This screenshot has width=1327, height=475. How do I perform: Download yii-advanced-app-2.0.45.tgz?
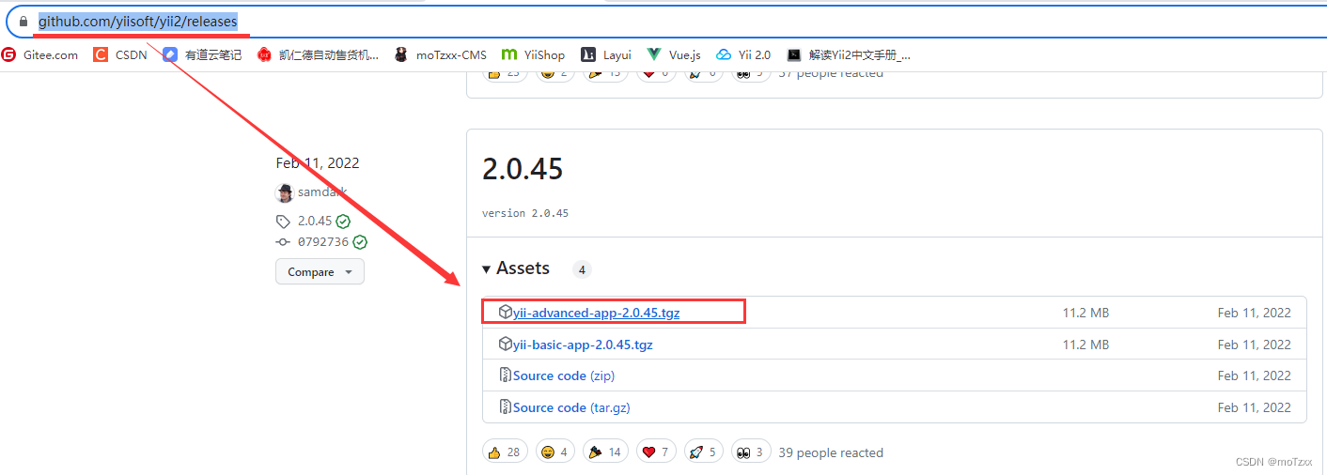(x=596, y=313)
